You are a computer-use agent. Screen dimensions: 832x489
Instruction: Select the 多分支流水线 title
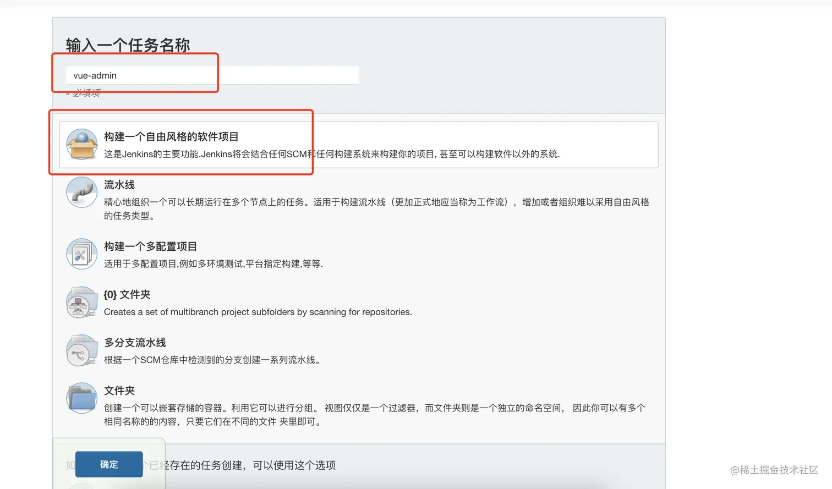click(x=135, y=342)
